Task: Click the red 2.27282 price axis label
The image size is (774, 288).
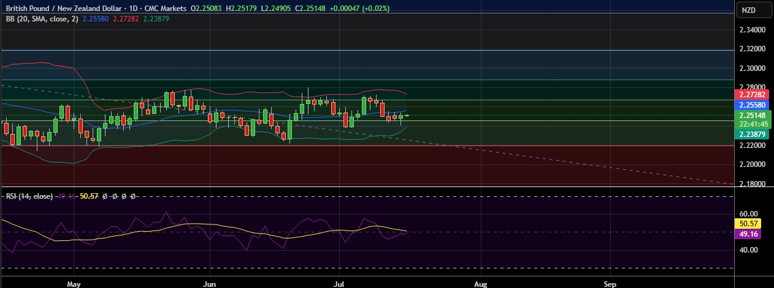Action: pyautogui.click(x=752, y=95)
